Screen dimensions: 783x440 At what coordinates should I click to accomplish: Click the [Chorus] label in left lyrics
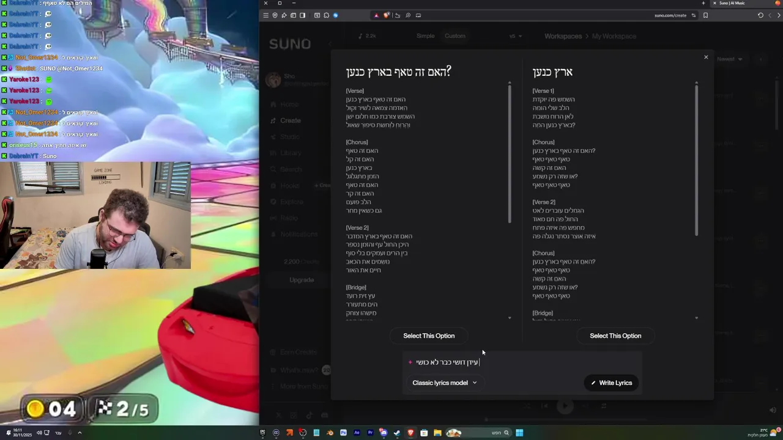357,142
